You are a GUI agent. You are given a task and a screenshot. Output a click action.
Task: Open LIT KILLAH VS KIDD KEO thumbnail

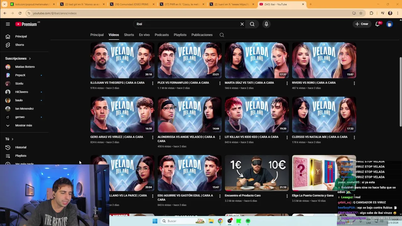pyautogui.click(x=257, y=115)
